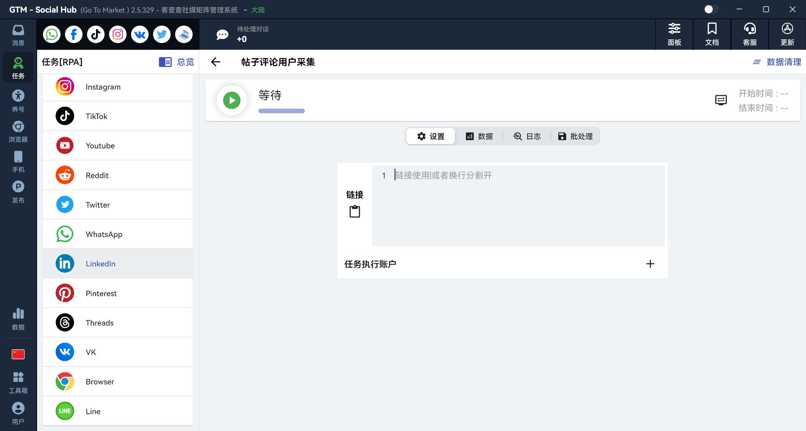Open the 手机 phone sidebar section
The image size is (806, 431).
pyautogui.click(x=18, y=162)
